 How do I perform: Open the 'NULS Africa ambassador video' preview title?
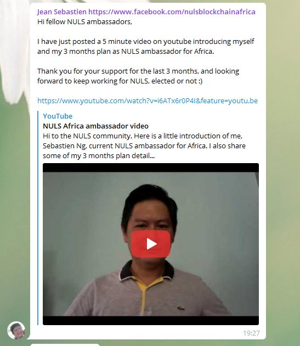pos(95,126)
